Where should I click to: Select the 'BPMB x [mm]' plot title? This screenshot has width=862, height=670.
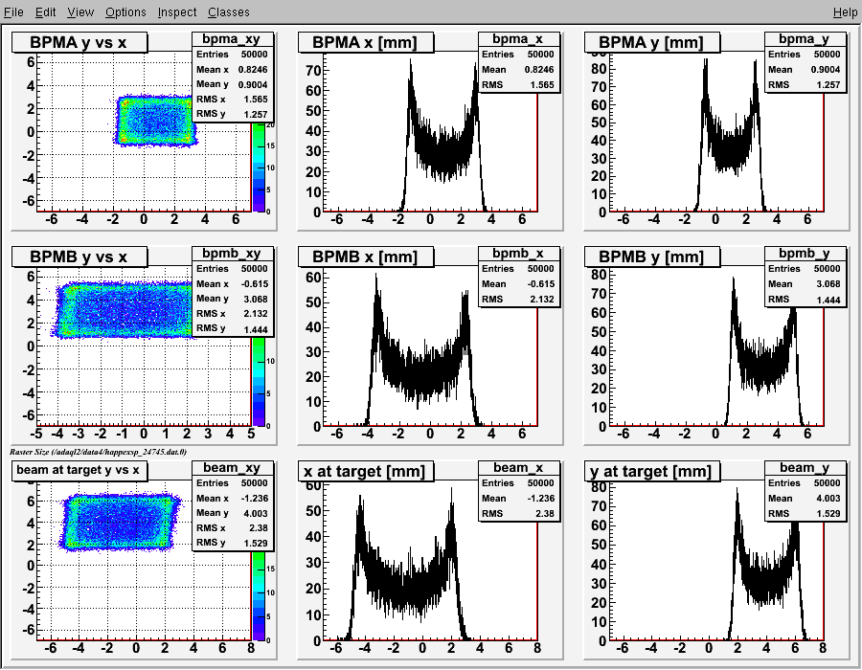366,257
